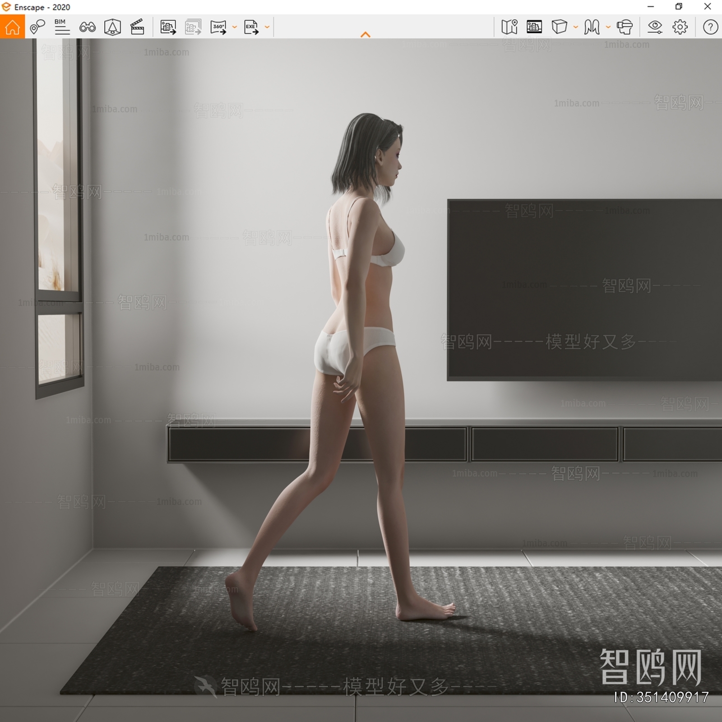This screenshot has height=722, width=722.
Task: Take a screenshot render
Action: tap(168, 27)
